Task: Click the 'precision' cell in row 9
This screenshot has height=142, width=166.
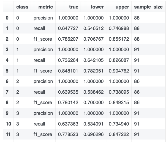Action: 43,113
